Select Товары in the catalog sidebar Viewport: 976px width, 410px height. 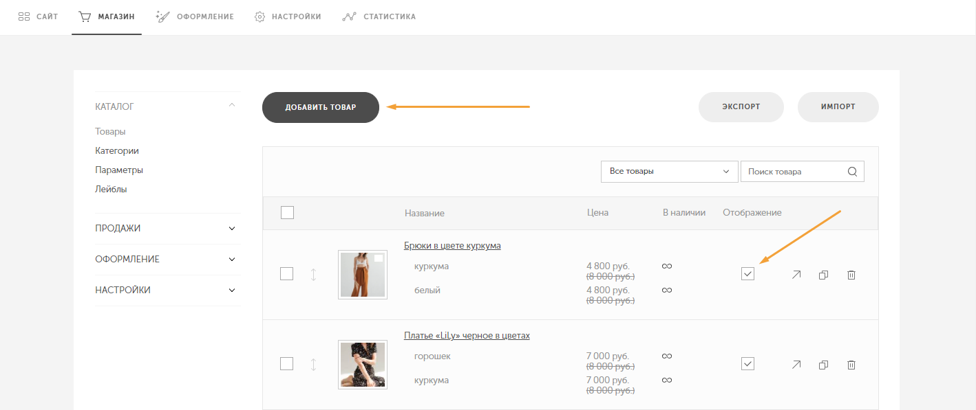click(110, 131)
